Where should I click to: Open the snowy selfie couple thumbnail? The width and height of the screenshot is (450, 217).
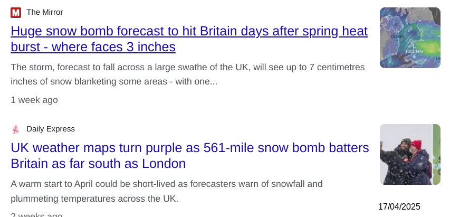tap(406, 154)
